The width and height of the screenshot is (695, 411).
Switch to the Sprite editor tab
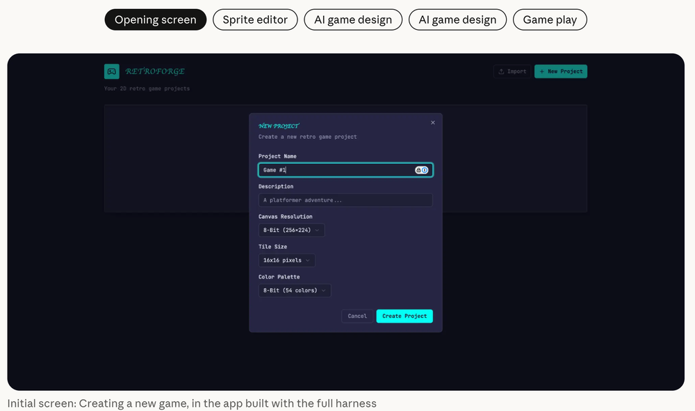(x=255, y=19)
